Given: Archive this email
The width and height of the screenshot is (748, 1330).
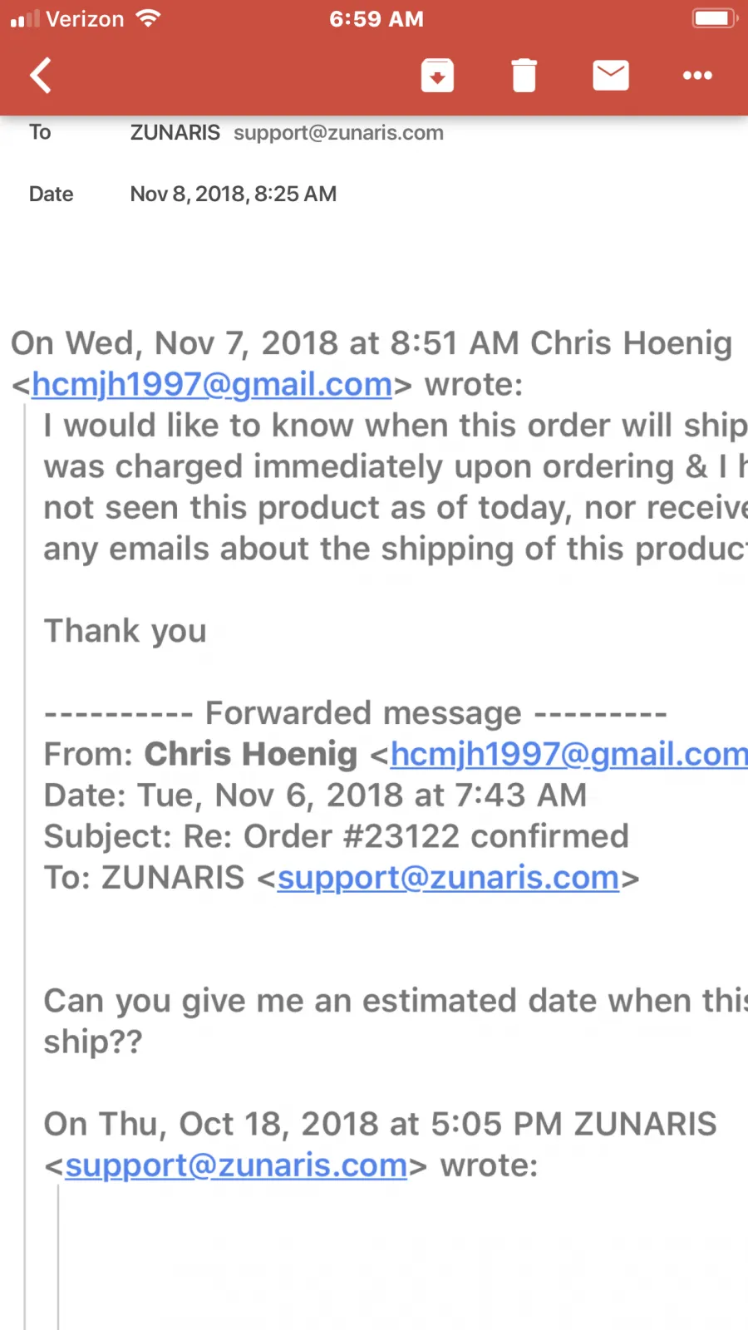Looking at the screenshot, I should tap(437, 76).
